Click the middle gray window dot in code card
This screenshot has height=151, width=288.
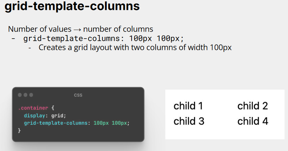click(26, 95)
